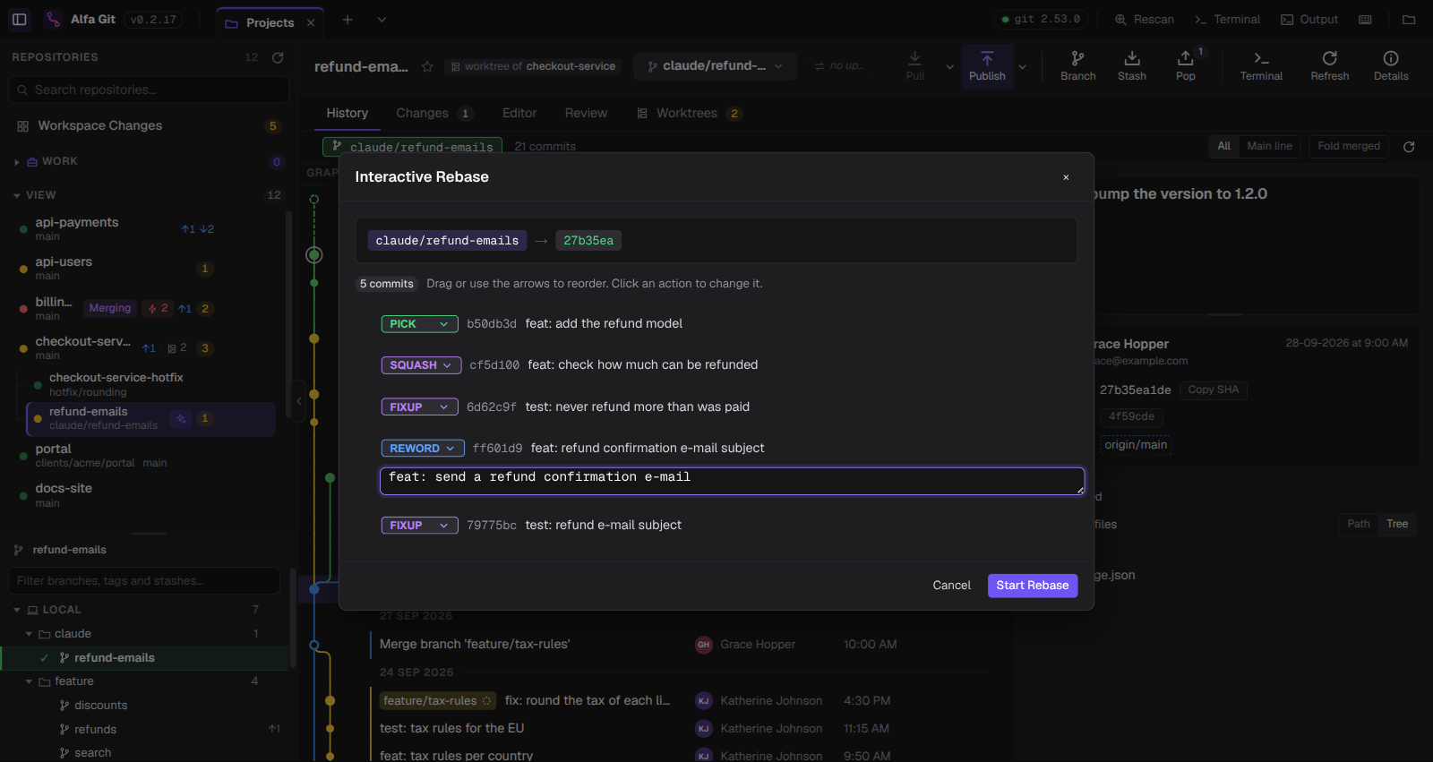Viewport: 1433px width, 762px height.
Task: Change the SQUASH action for cf5d100
Action: (421, 365)
